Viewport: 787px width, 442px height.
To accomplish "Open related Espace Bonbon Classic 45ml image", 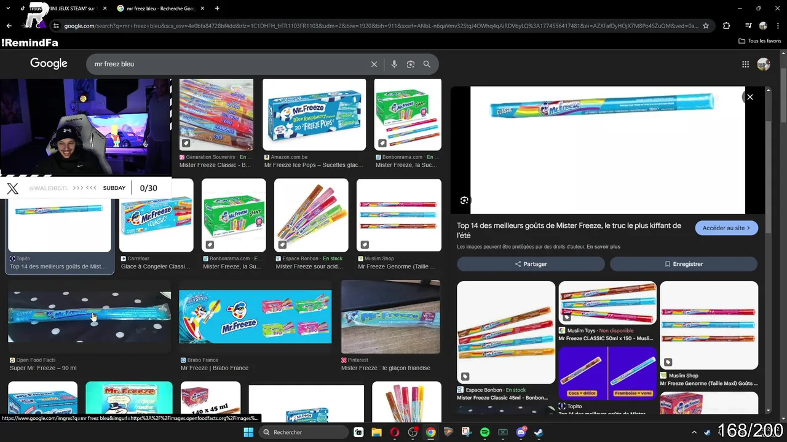I will [x=506, y=332].
